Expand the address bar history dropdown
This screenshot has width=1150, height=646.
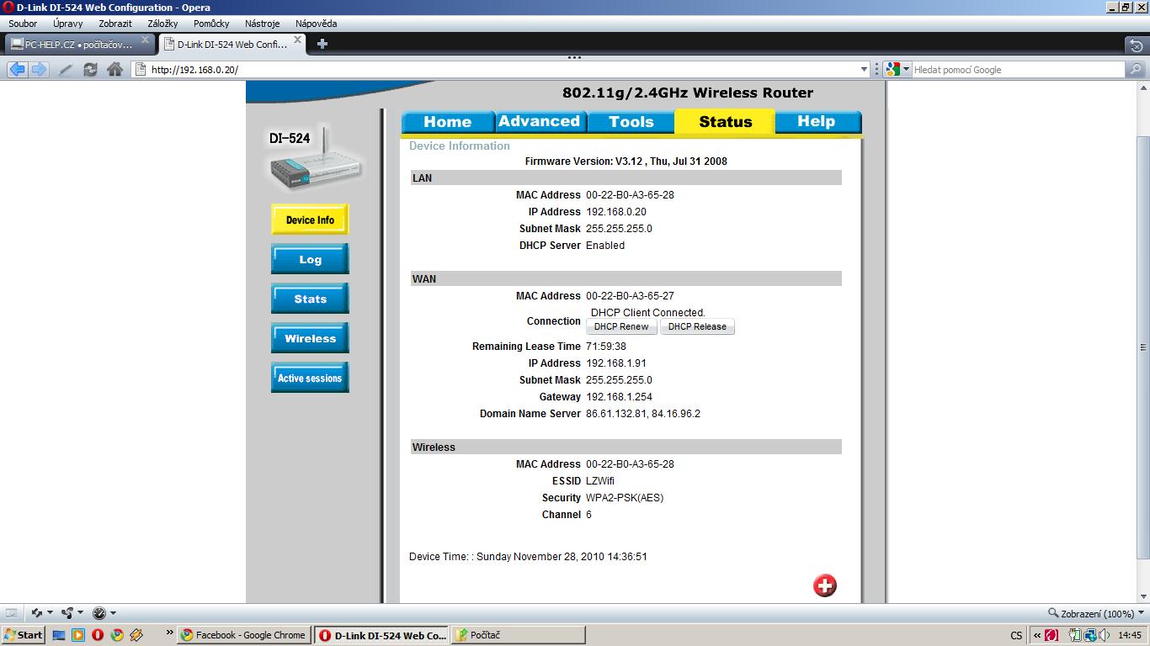coord(864,70)
